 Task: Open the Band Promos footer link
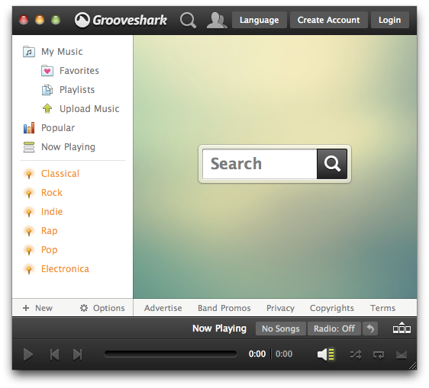pyautogui.click(x=224, y=308)
